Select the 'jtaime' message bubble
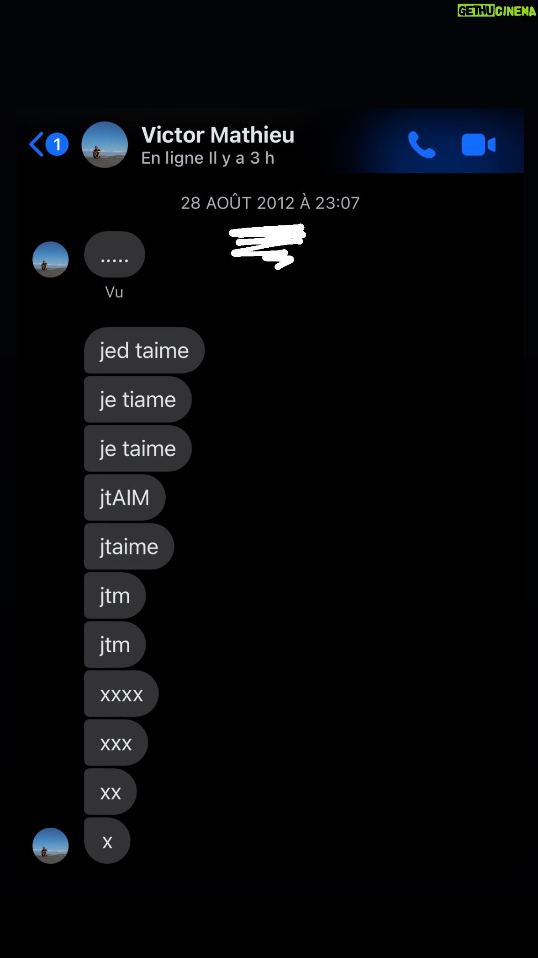Screen dimensions: 538x958 (129, 547)
